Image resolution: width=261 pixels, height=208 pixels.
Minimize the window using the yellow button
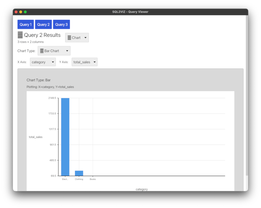coord(21,12)
